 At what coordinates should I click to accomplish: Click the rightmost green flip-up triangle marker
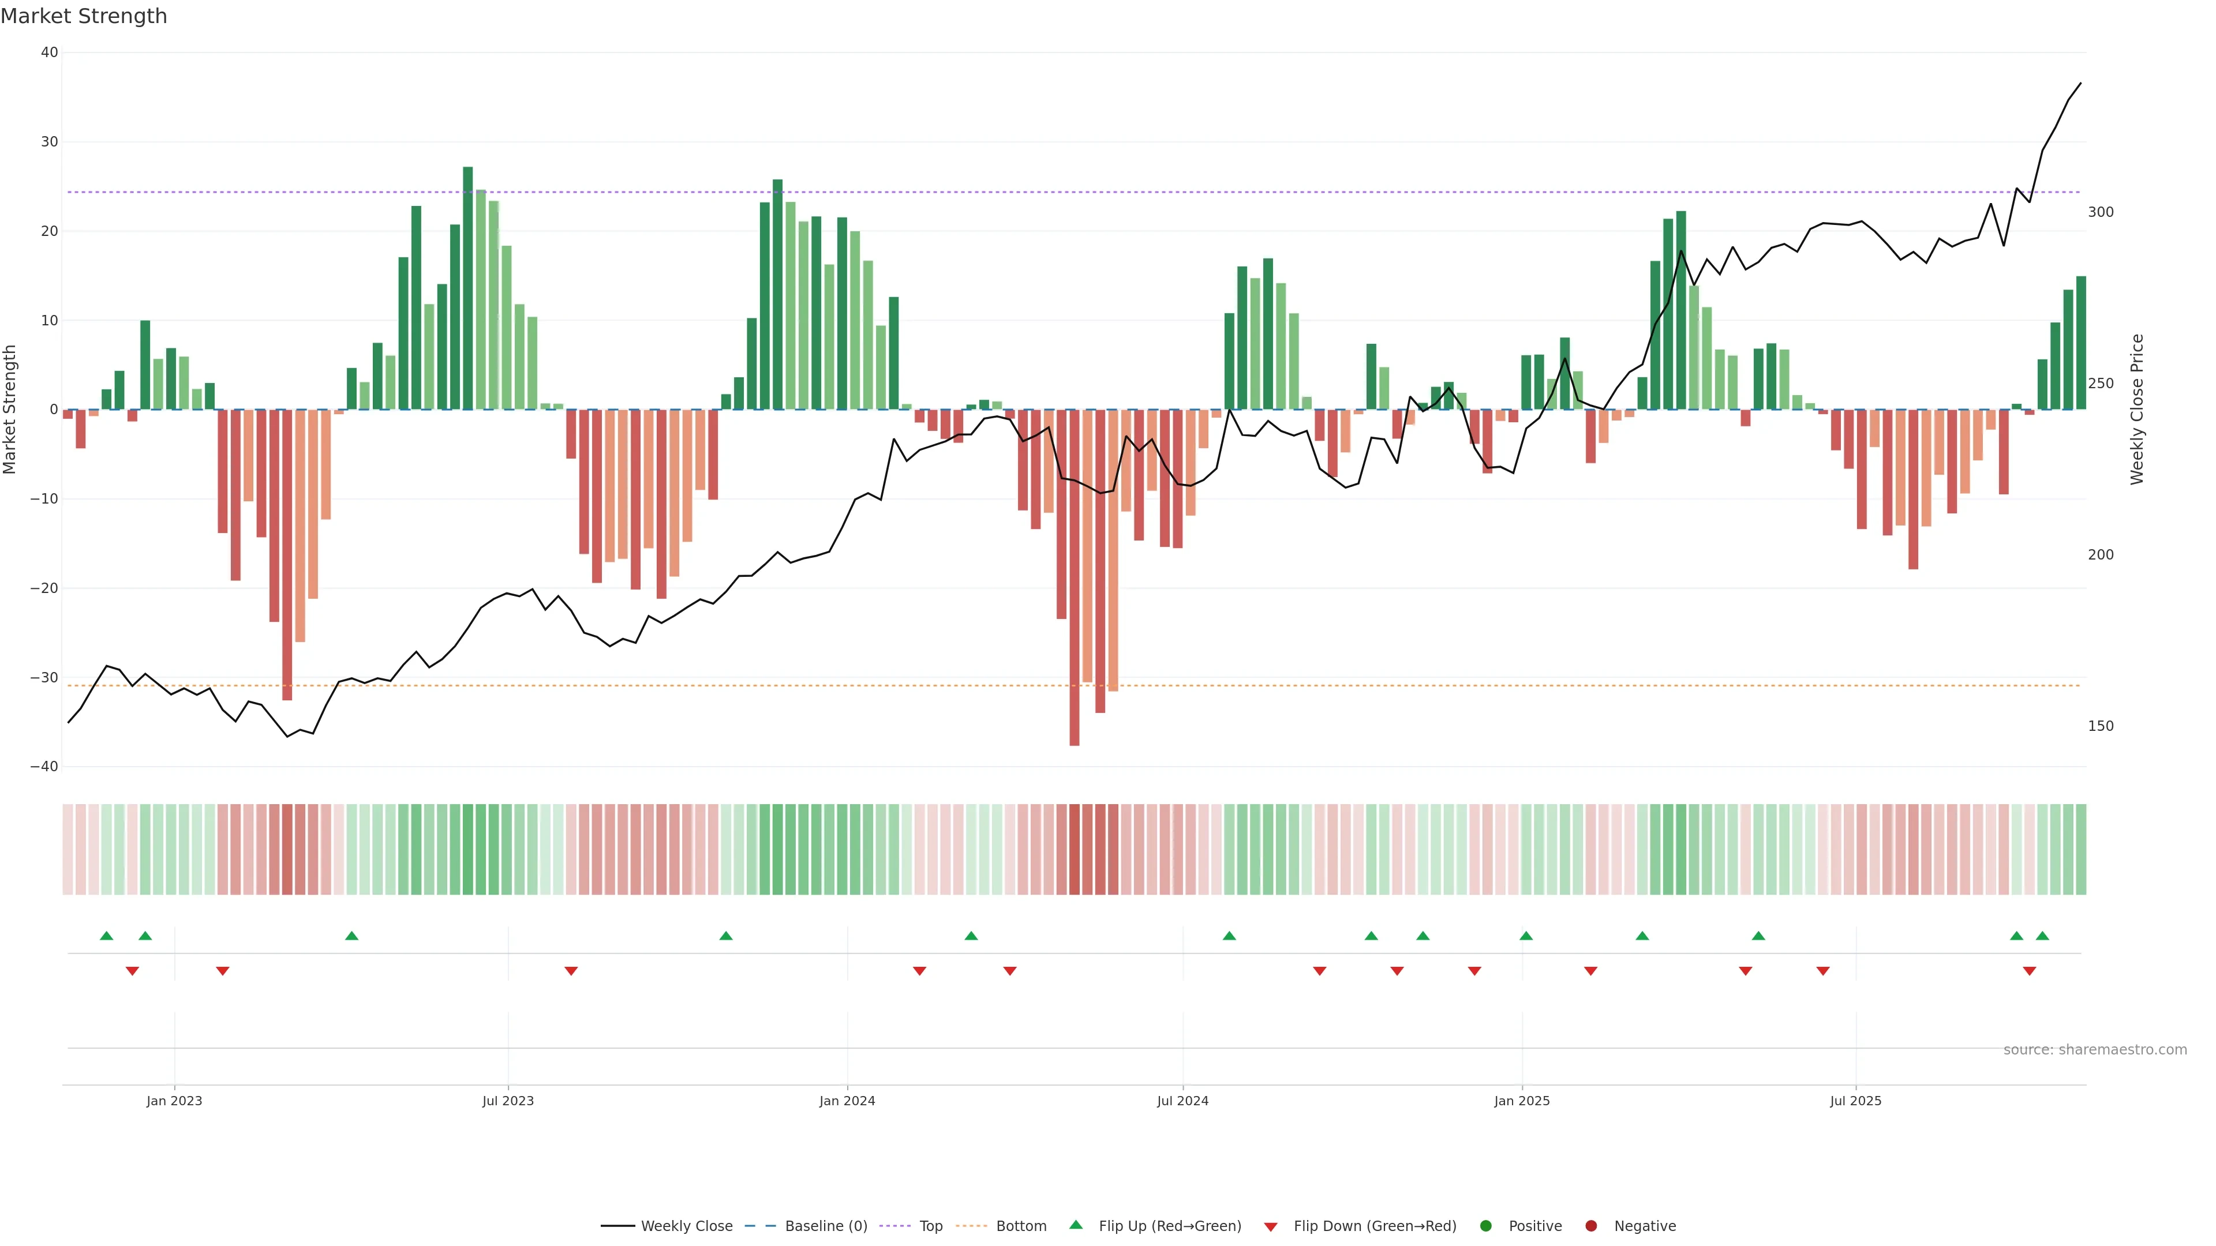(2042, 936)
